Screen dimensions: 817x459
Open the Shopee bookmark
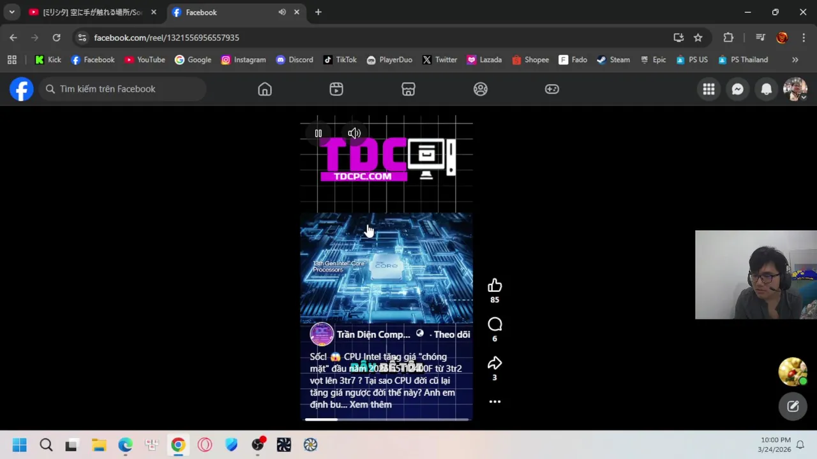tap(530, 60)
